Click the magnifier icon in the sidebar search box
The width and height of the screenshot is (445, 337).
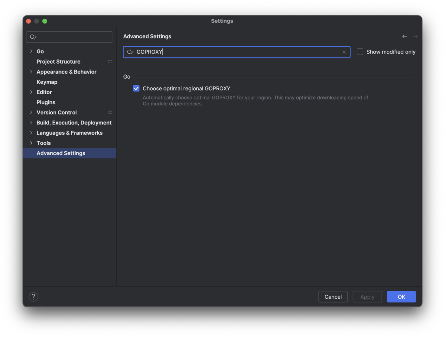(33, 37)
